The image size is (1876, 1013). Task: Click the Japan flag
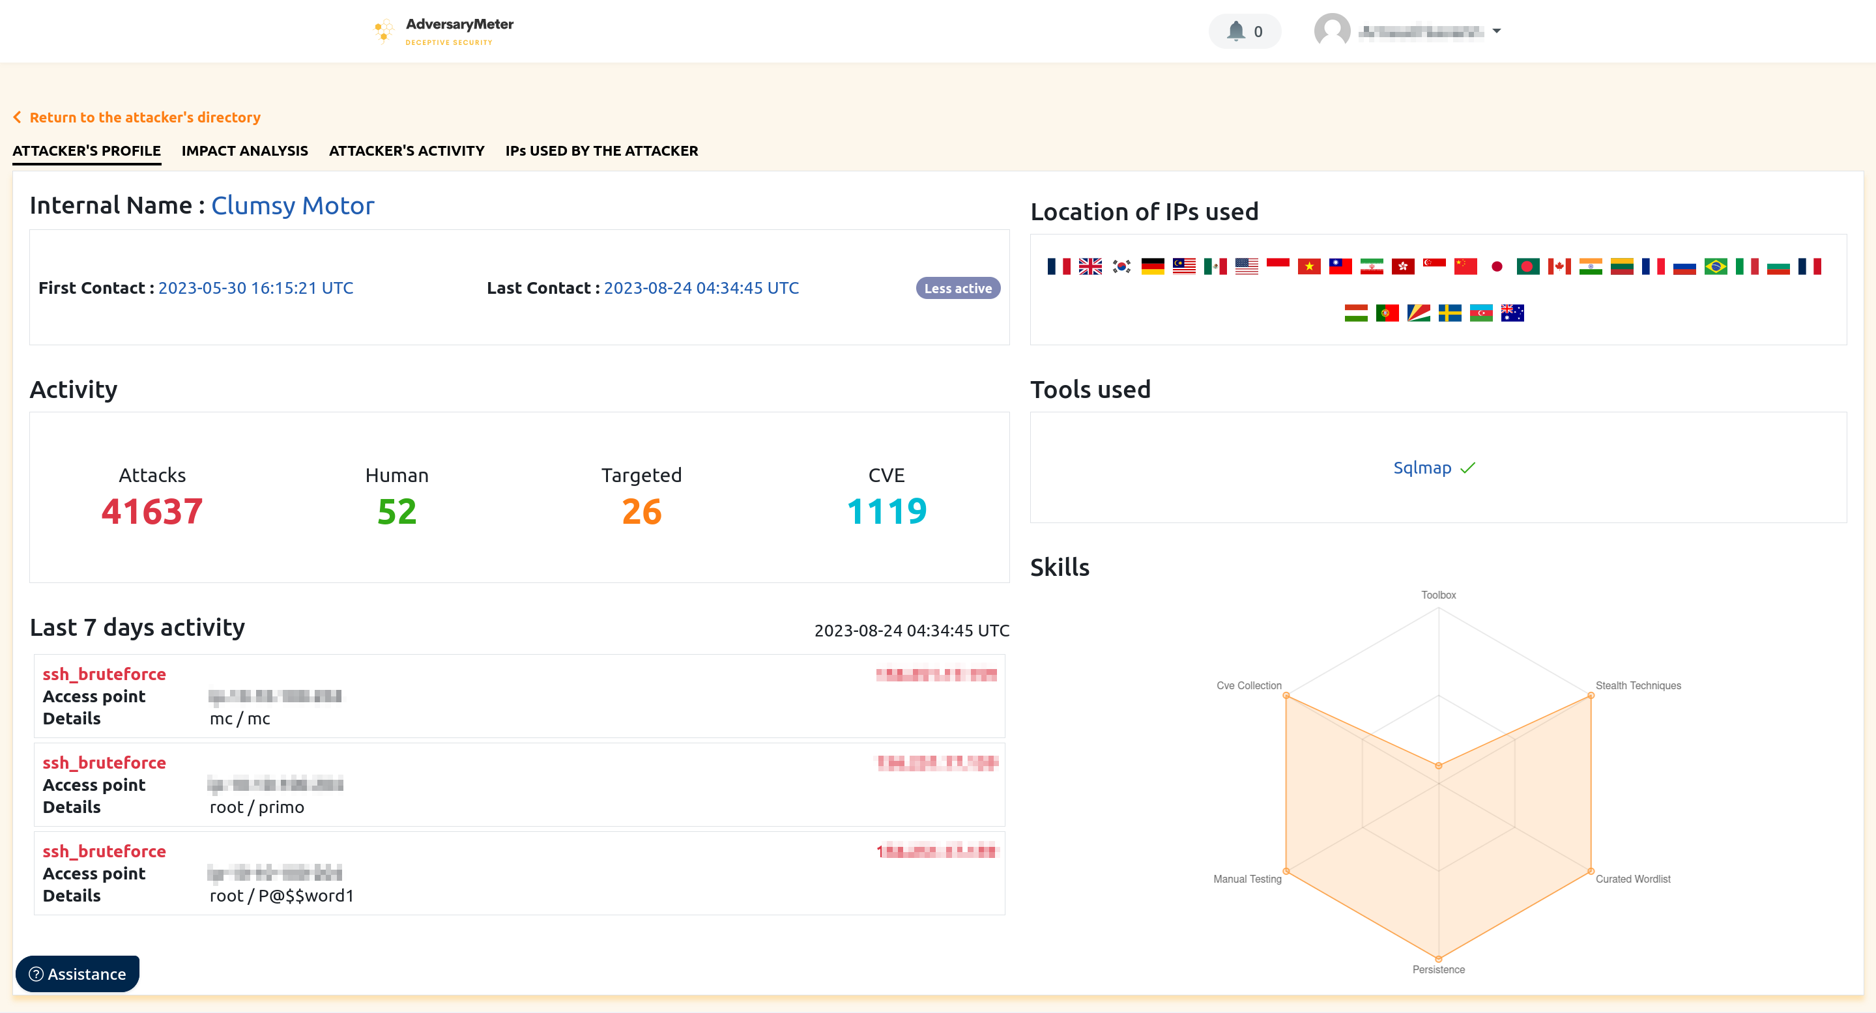click(1497, 266)
